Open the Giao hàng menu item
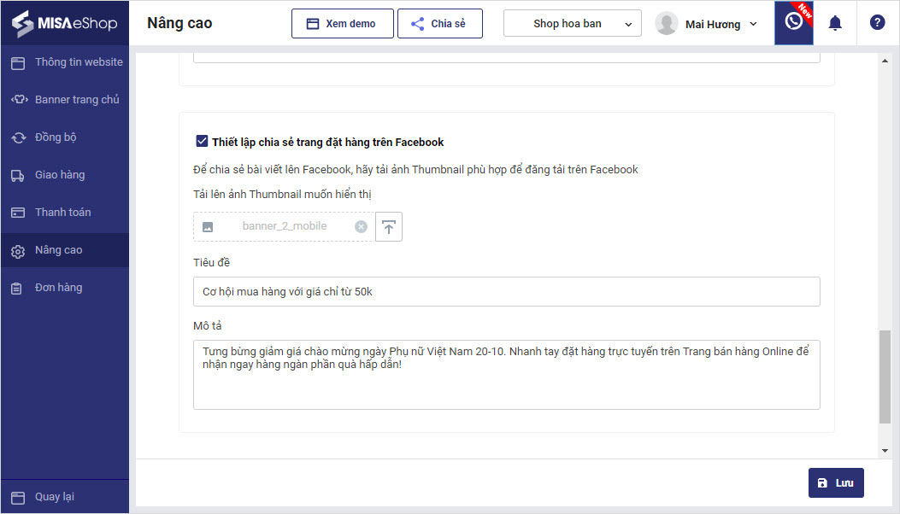 pyautogui.click(x=65, y=175)
